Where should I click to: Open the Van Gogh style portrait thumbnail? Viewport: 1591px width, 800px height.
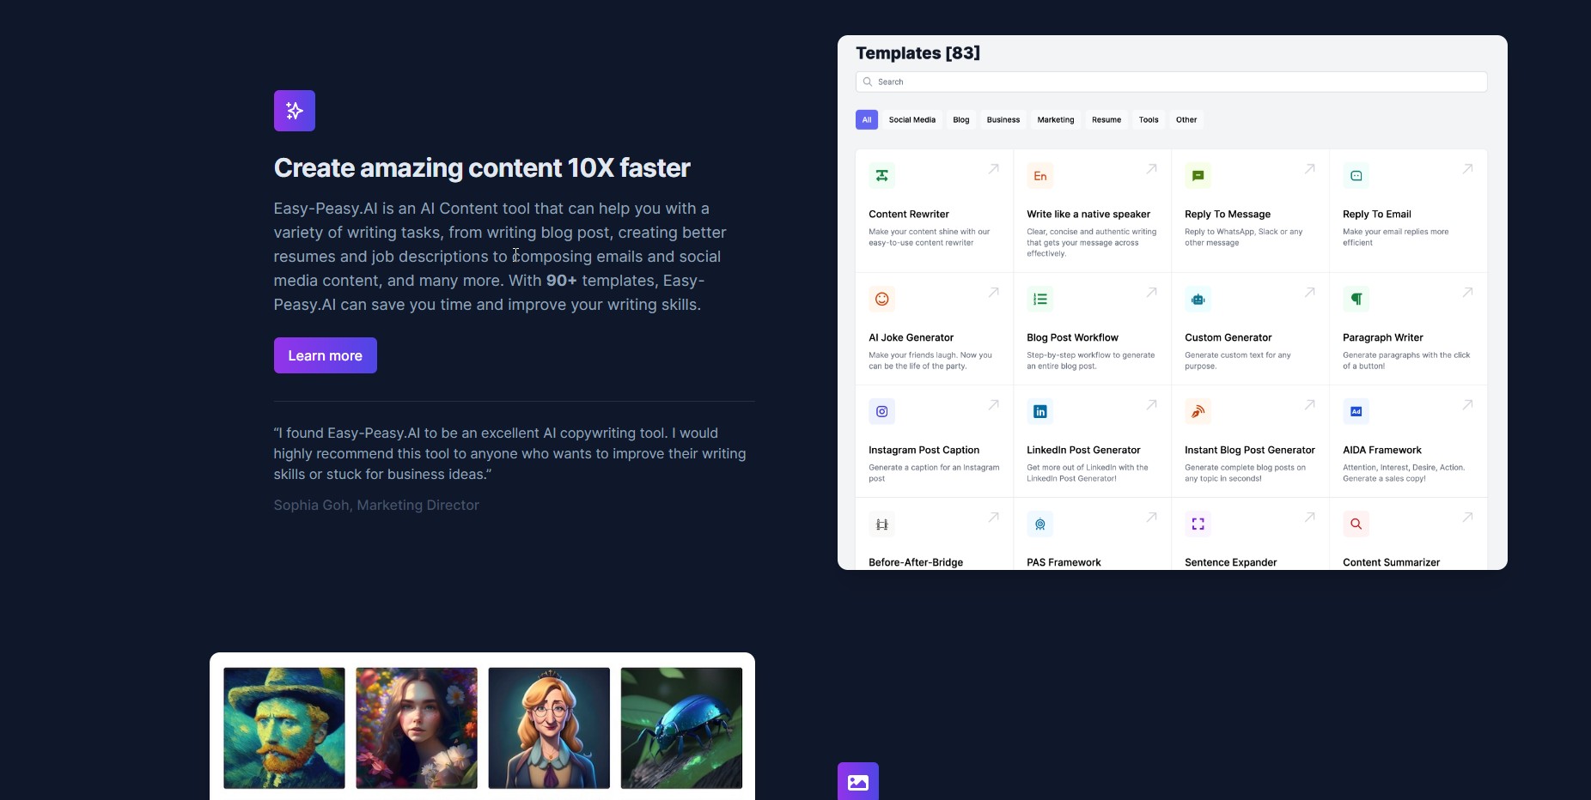pyautogui.click(x=284, y=729)
